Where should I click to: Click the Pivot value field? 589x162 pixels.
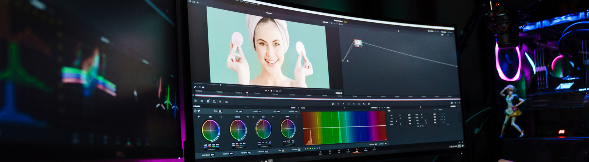click(278, 111)
